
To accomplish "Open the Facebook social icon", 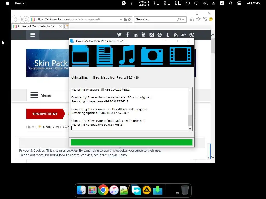I will (x=127, y=35).
